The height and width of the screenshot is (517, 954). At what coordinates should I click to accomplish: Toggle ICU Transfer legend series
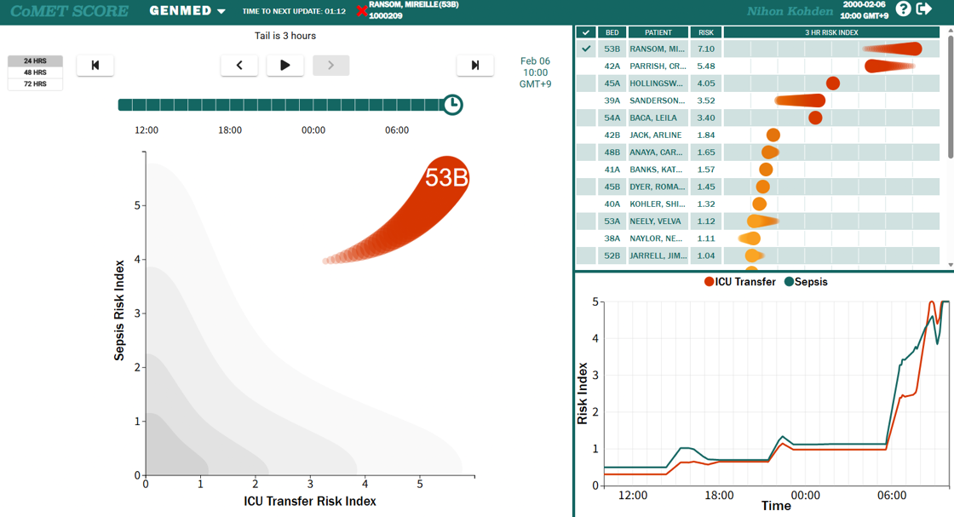(739, 282)
